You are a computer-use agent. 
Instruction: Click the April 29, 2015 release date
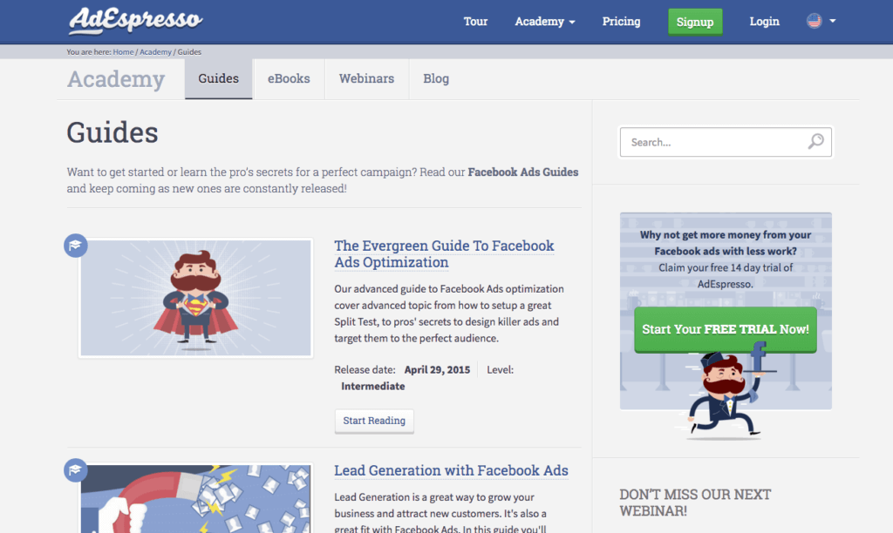click(438, 370)
